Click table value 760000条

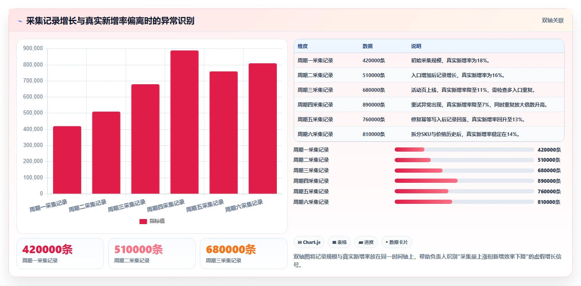click(x=374, y=120)
